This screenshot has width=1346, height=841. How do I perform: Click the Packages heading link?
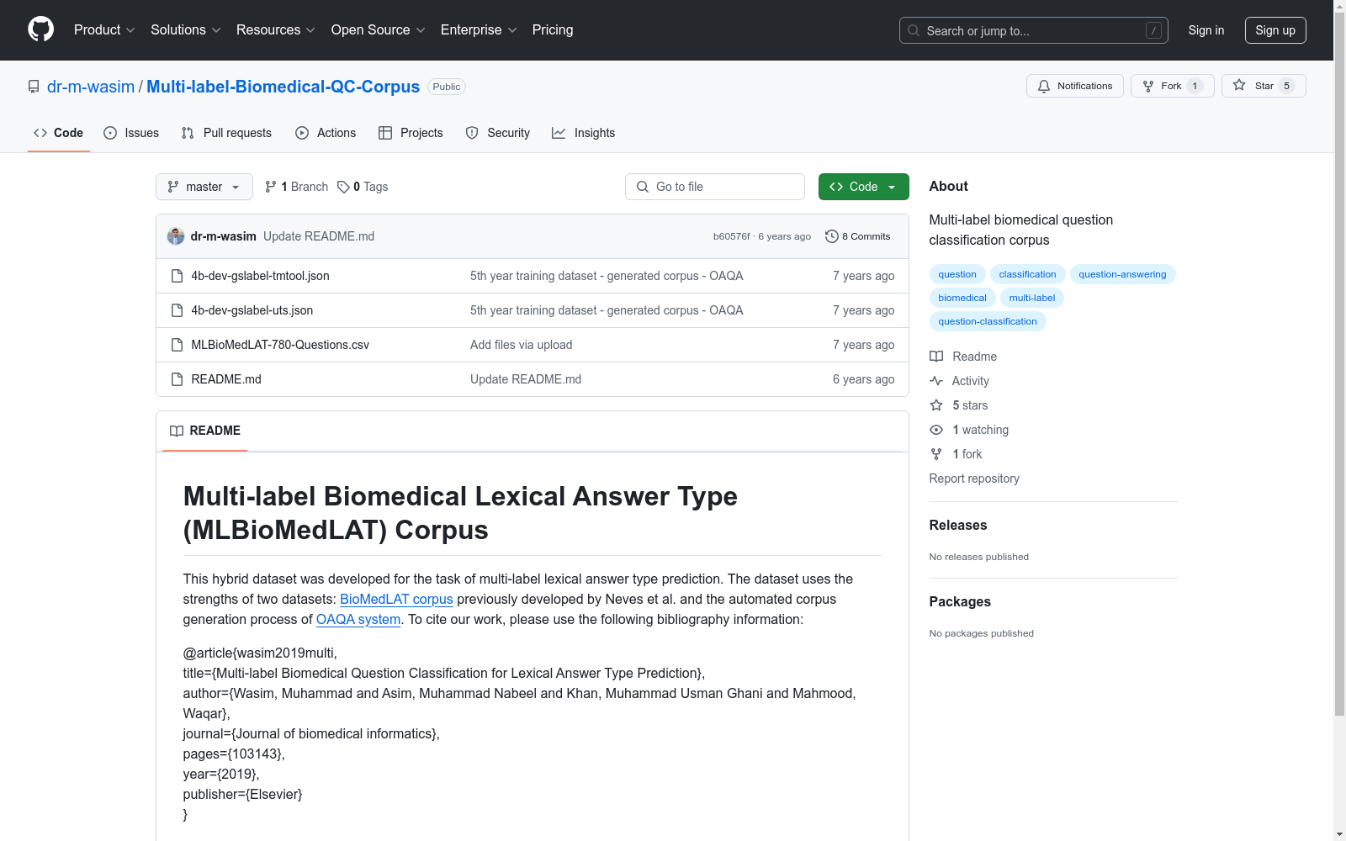(960, 602)
